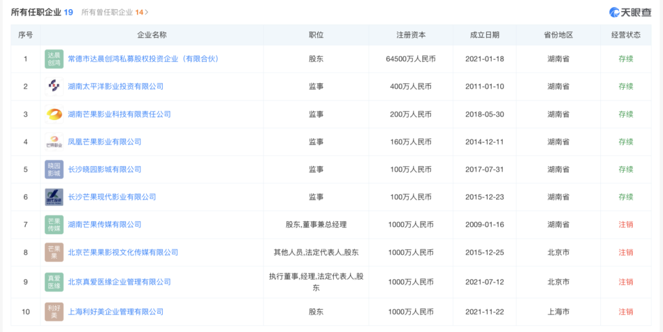Open 上海利好美企业管理有限公司 link
663x332 pixels.
[x=115, y=312]
